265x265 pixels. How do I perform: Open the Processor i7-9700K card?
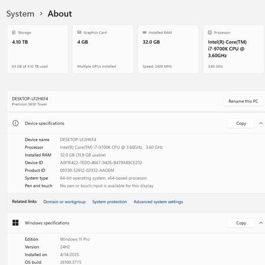tap(234, 49)
